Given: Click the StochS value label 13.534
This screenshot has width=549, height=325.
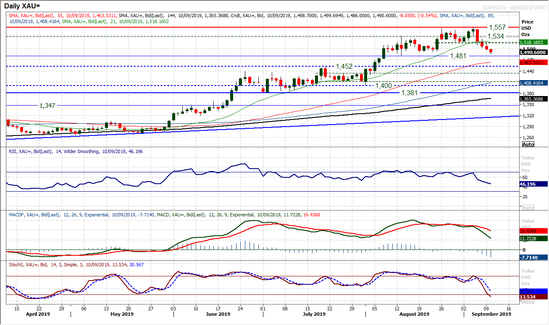Looking at the screenshot, I should (533, 297).
